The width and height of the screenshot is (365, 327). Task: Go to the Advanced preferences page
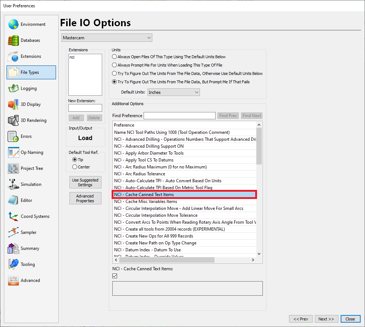click(x=30, y=280)
